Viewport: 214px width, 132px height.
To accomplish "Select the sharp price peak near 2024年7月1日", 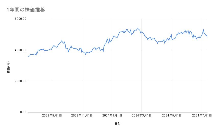I will 203,29.
